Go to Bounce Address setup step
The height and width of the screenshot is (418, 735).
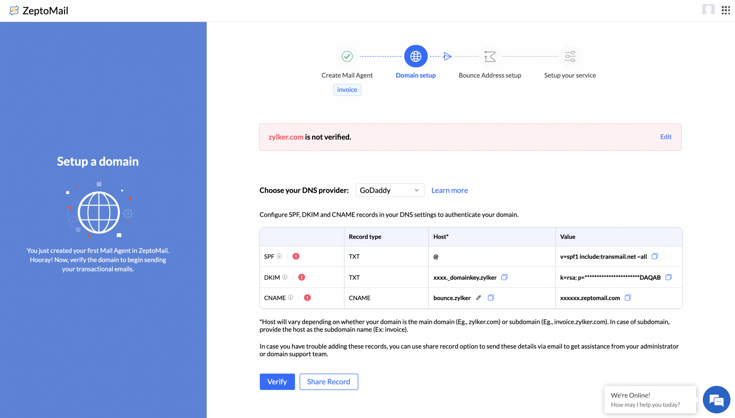490,57
